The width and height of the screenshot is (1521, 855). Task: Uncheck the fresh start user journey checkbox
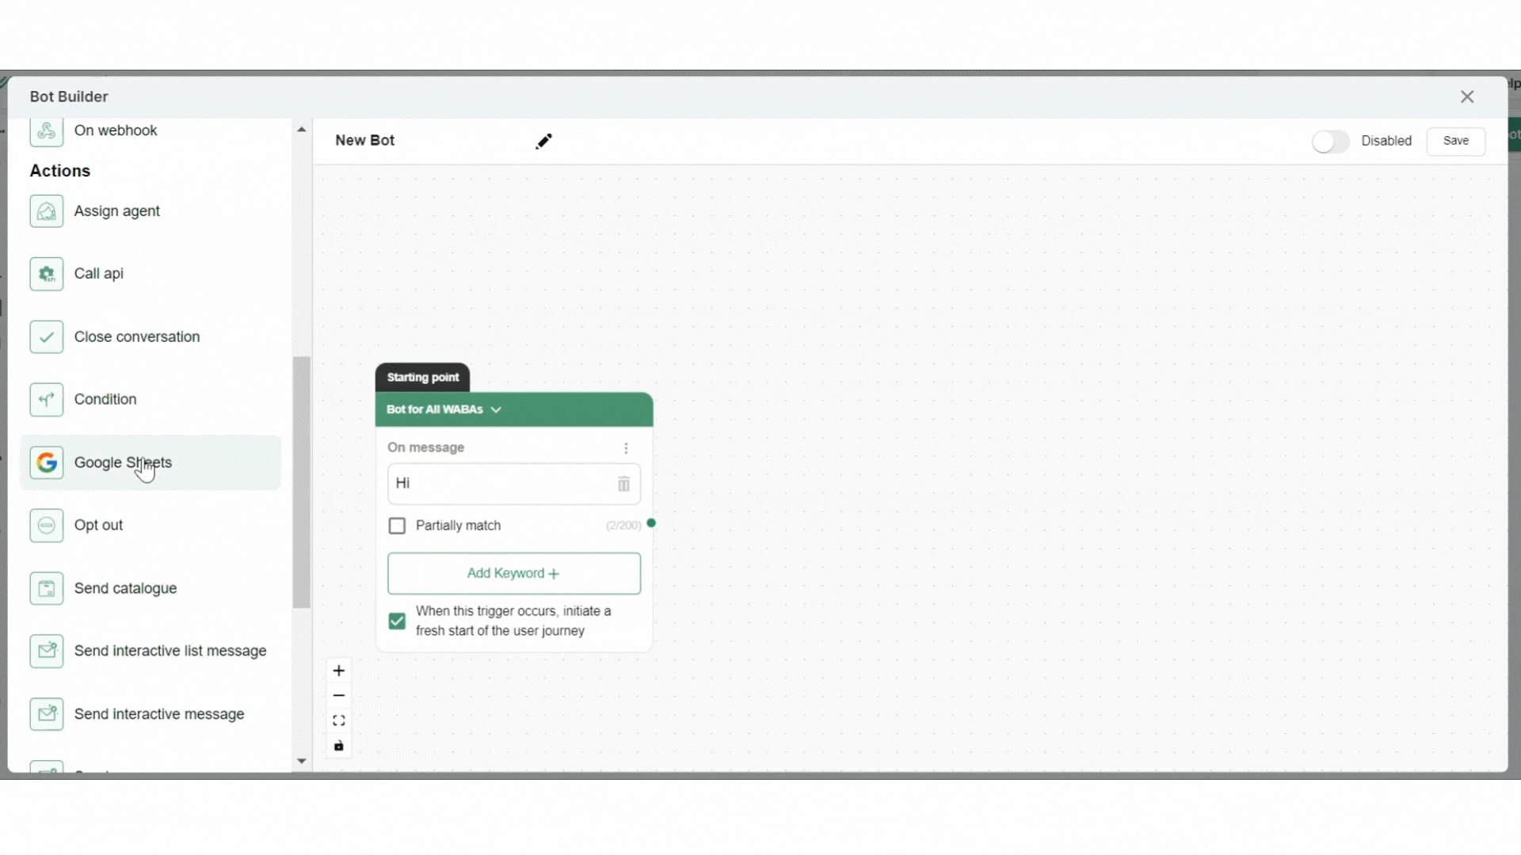click(x=397, y=621)
